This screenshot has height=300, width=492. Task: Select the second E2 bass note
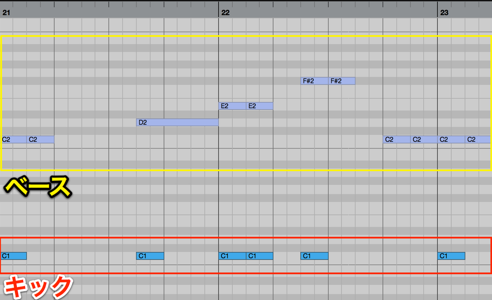tap(260, 106)
